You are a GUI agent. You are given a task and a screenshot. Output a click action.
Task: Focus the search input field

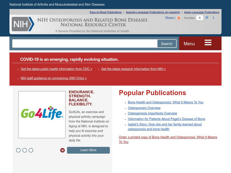pyautogui.click(x=85, y=44)
